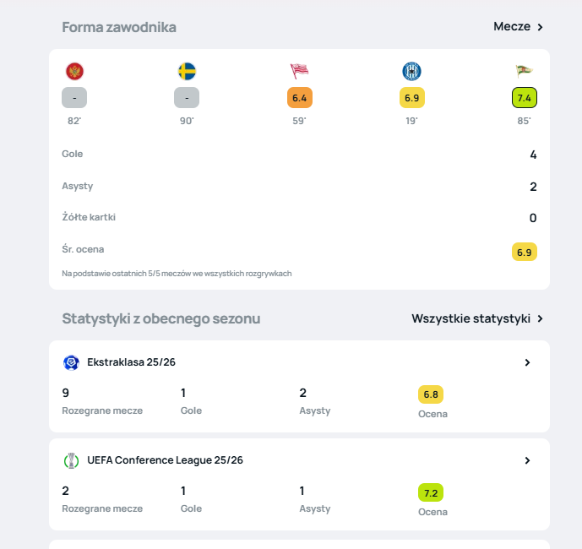The image size is (582, 549).
Task: Click the red-white striped flag club crest
Action: (x=299, y=72)
